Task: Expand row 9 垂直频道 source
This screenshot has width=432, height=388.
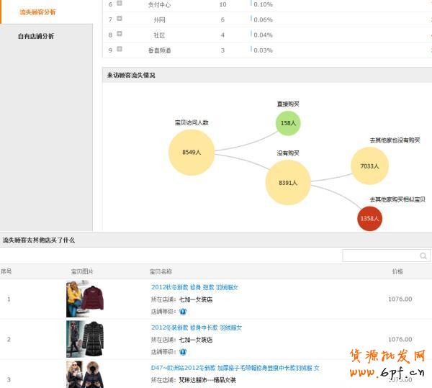Action: [x=120, y=49]
